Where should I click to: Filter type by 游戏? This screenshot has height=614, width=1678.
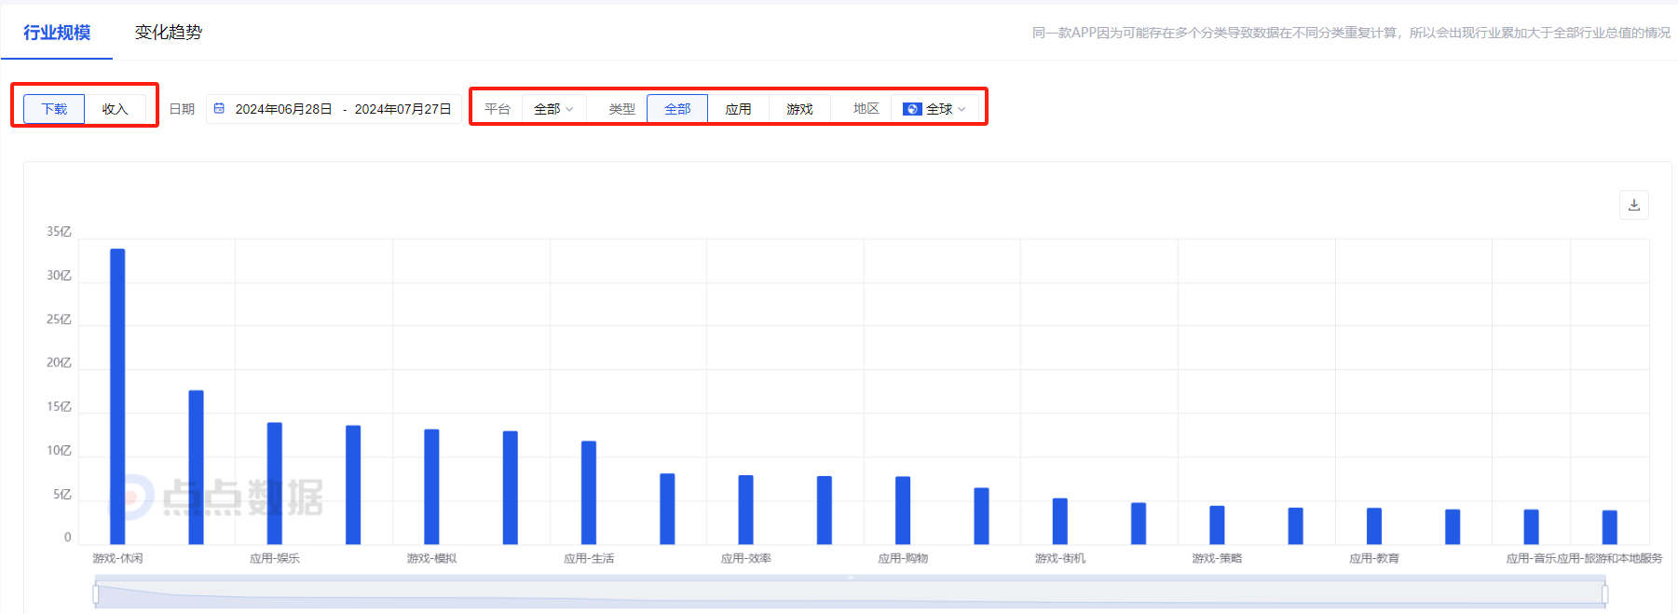pos(799,109)
